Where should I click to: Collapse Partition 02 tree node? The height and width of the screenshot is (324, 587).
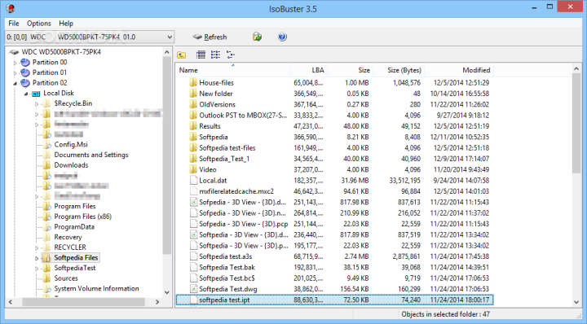coord(15,83)
